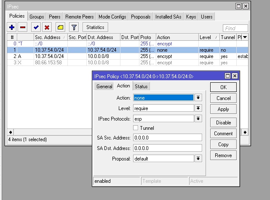
Task: Open the Level dropdown showing require
Action: [x=198, y=108]
